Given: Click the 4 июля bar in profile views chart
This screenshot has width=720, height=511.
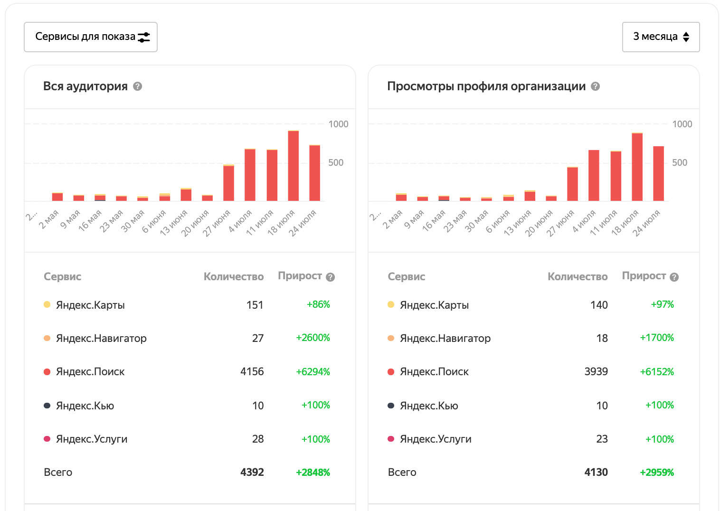Looking at the screenshot, I should click(594, 175).
